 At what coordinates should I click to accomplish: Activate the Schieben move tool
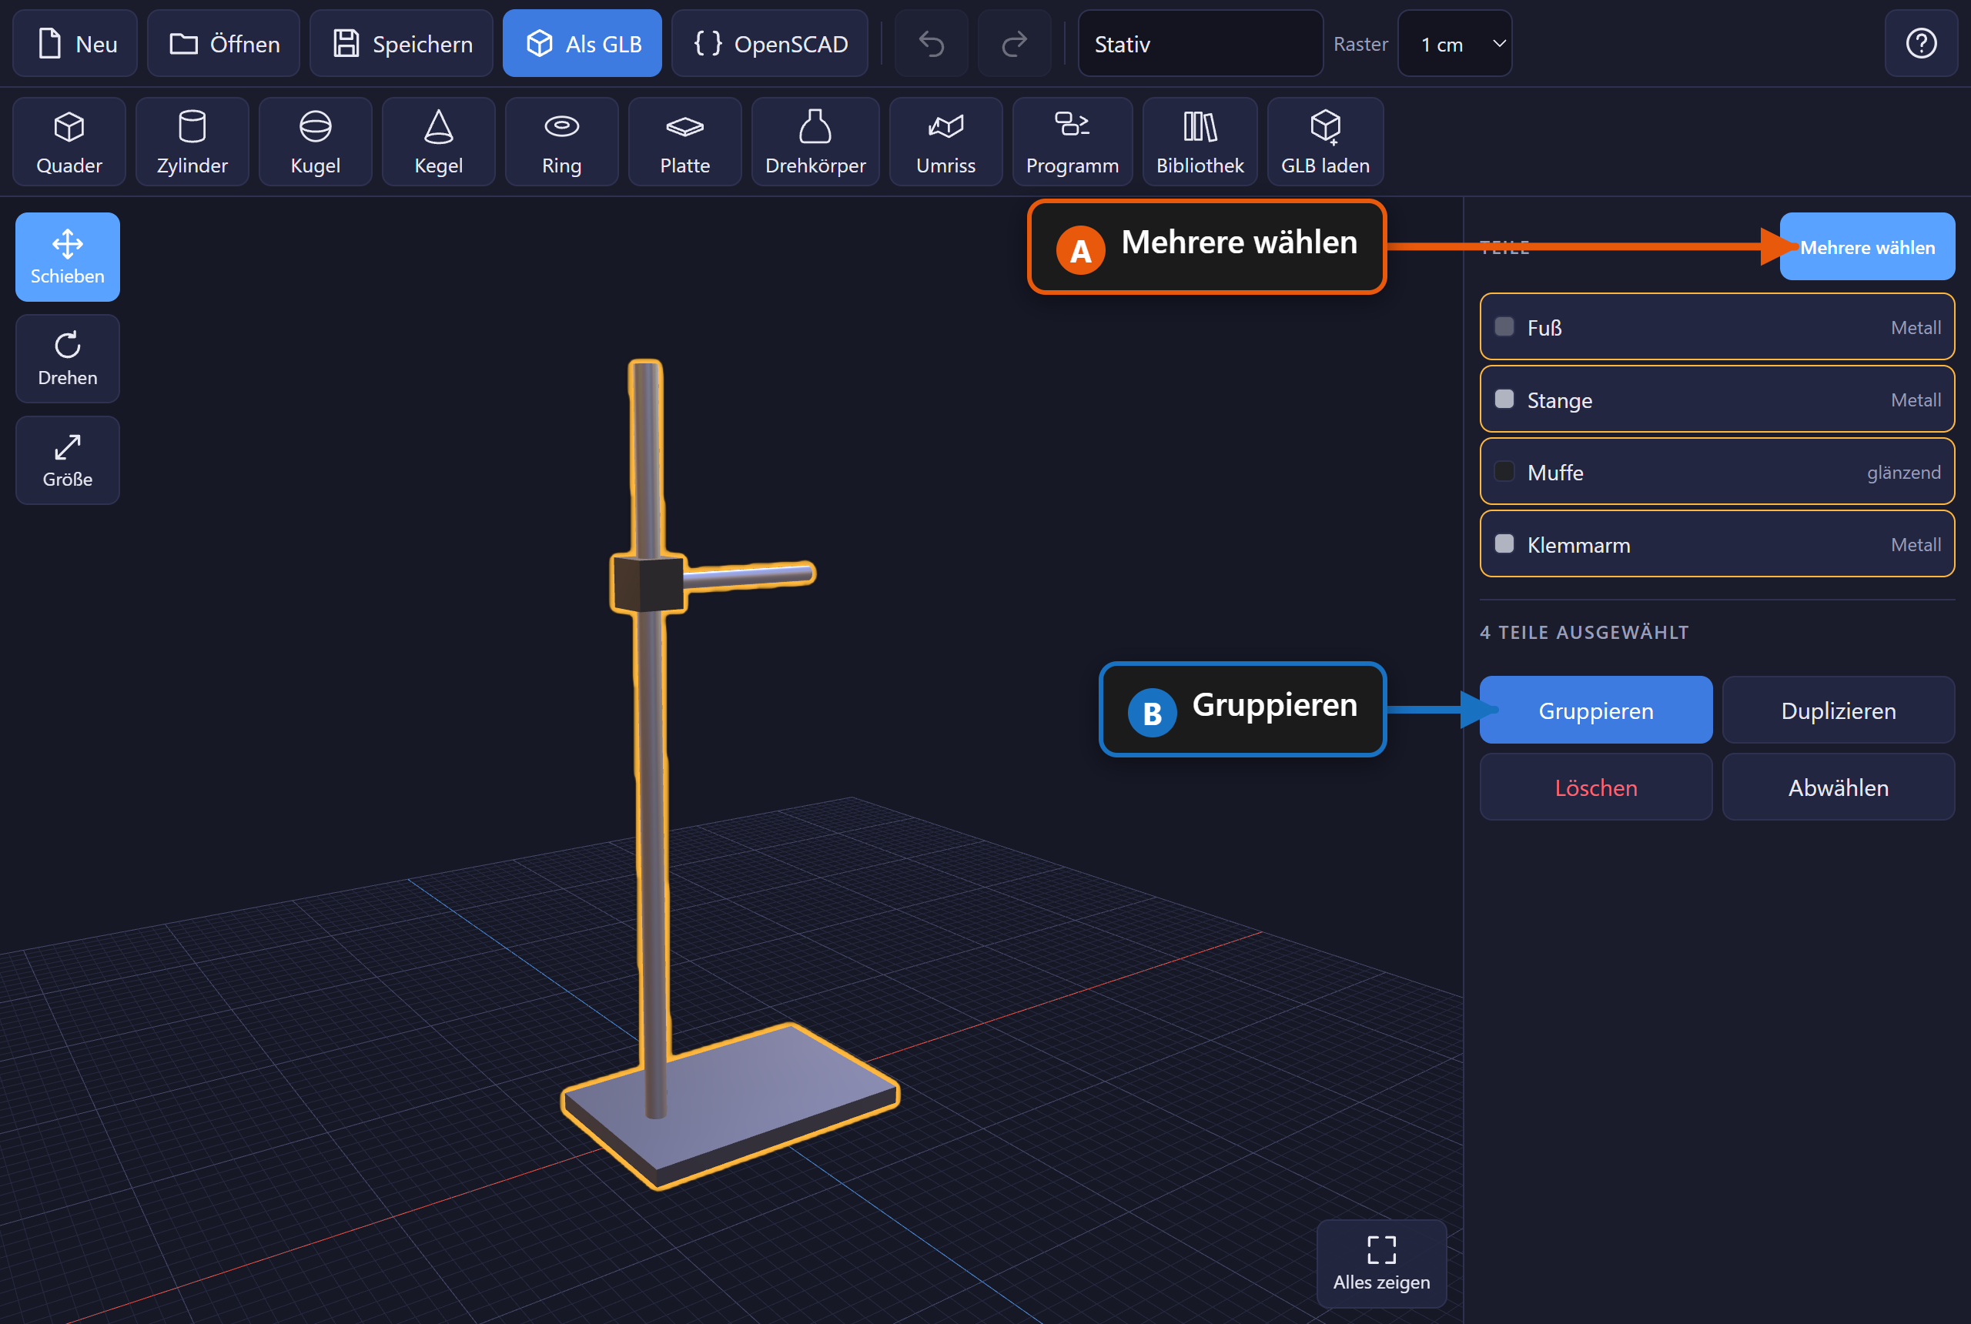click(68, 256)
